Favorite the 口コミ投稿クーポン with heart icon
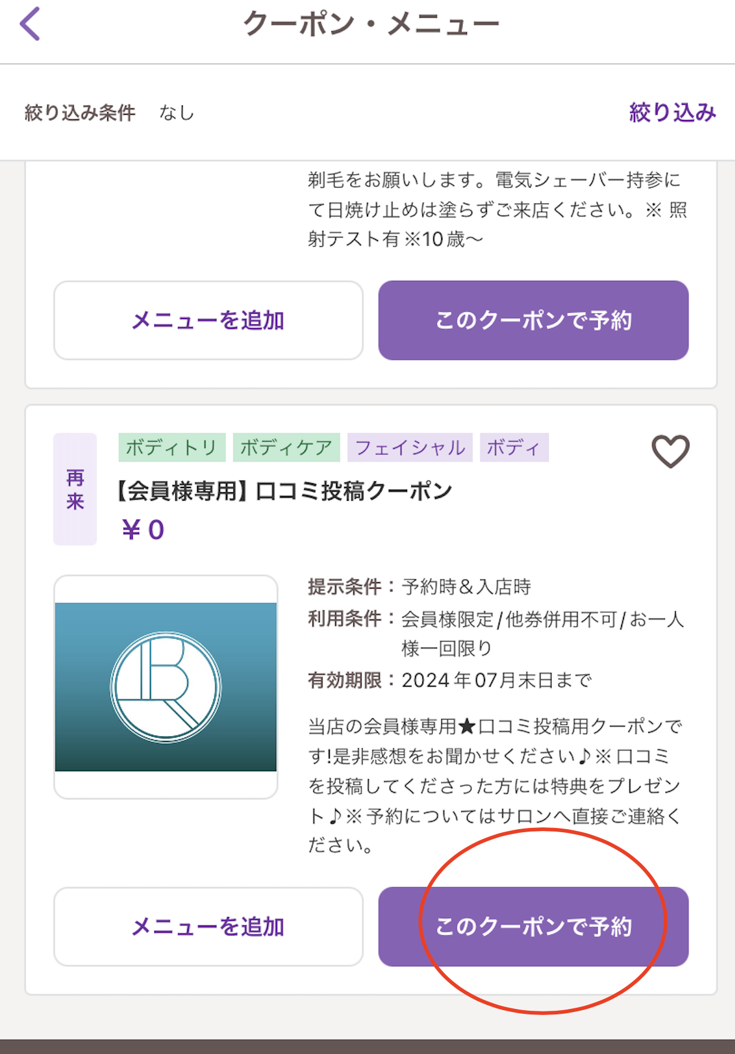The width and height of the screenshot is (735, 1054). click(670, 451)
